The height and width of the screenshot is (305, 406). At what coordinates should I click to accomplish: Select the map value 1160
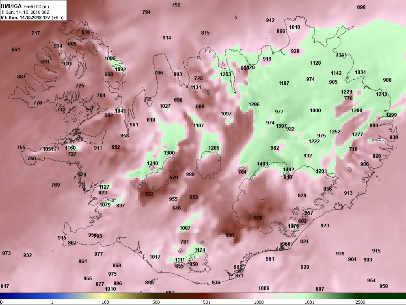[x=70, y=148]
